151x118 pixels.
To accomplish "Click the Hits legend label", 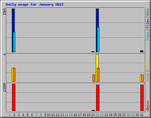I will click(147, 12).
